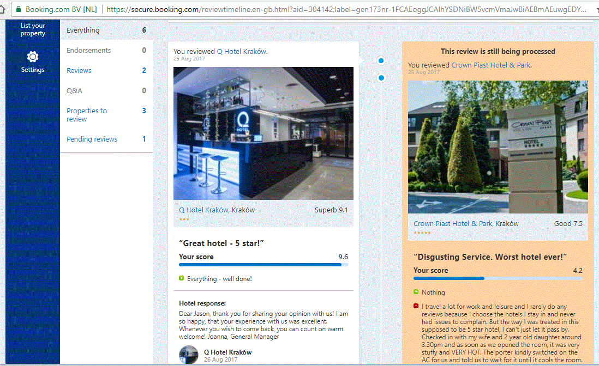
Task: Click the Settings gear icon
Action: pos(33,57)
